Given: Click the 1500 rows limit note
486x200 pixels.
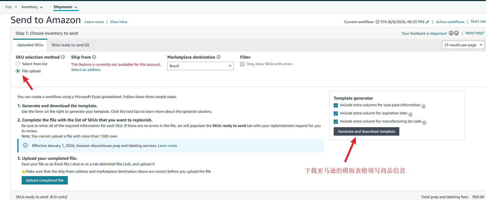Looking at the screenshot, I should coord(70,136).
